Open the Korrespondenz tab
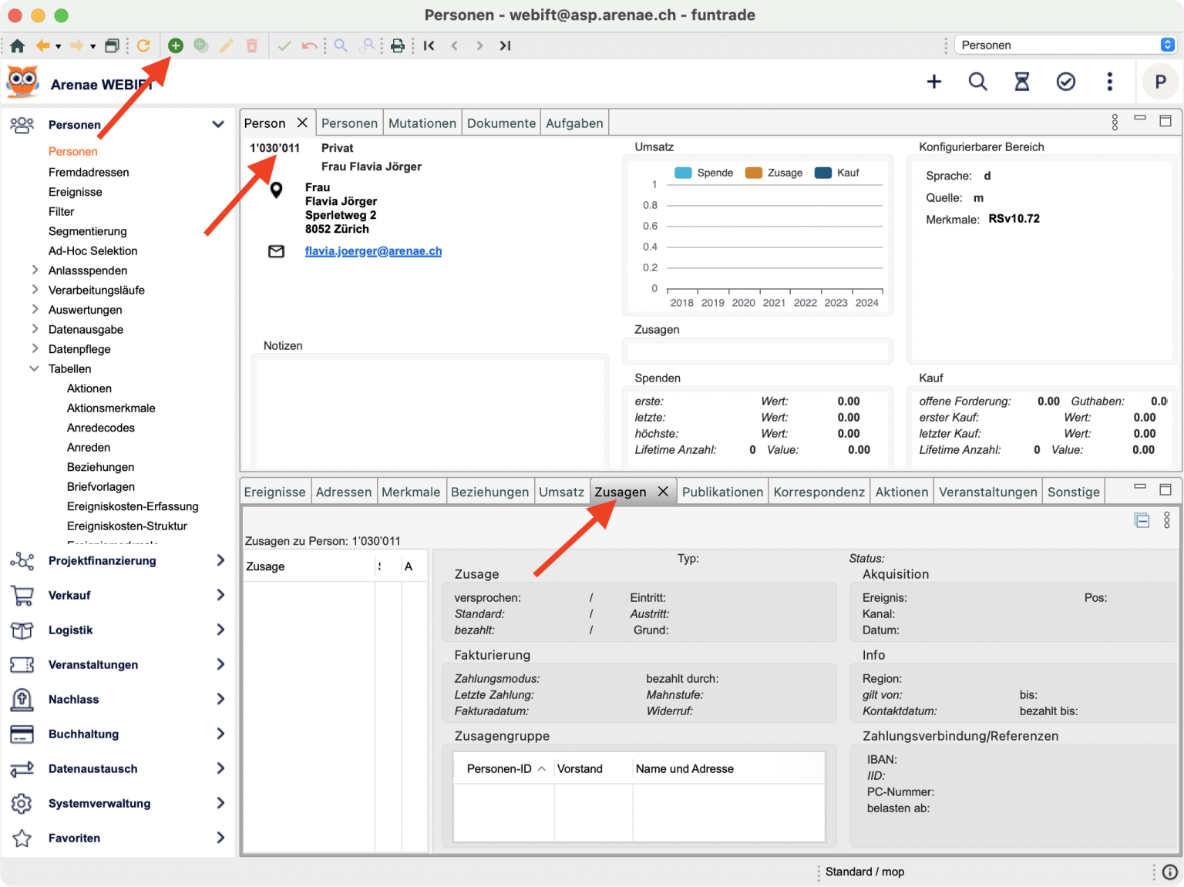Screen dimensions: 1184x887 [x=819, y=492]
